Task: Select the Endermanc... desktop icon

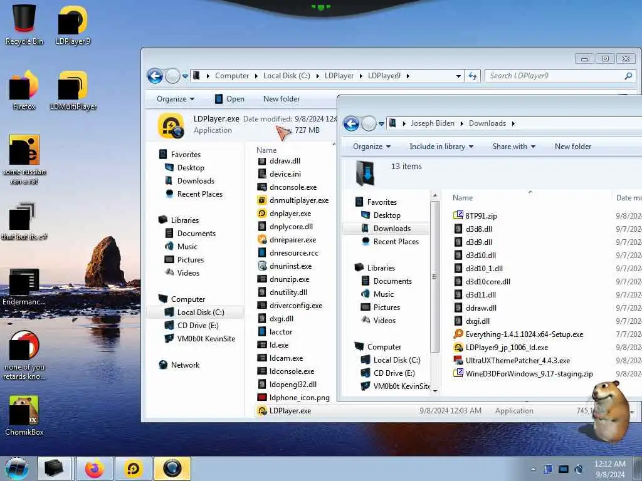Action: tap(24, 286)
